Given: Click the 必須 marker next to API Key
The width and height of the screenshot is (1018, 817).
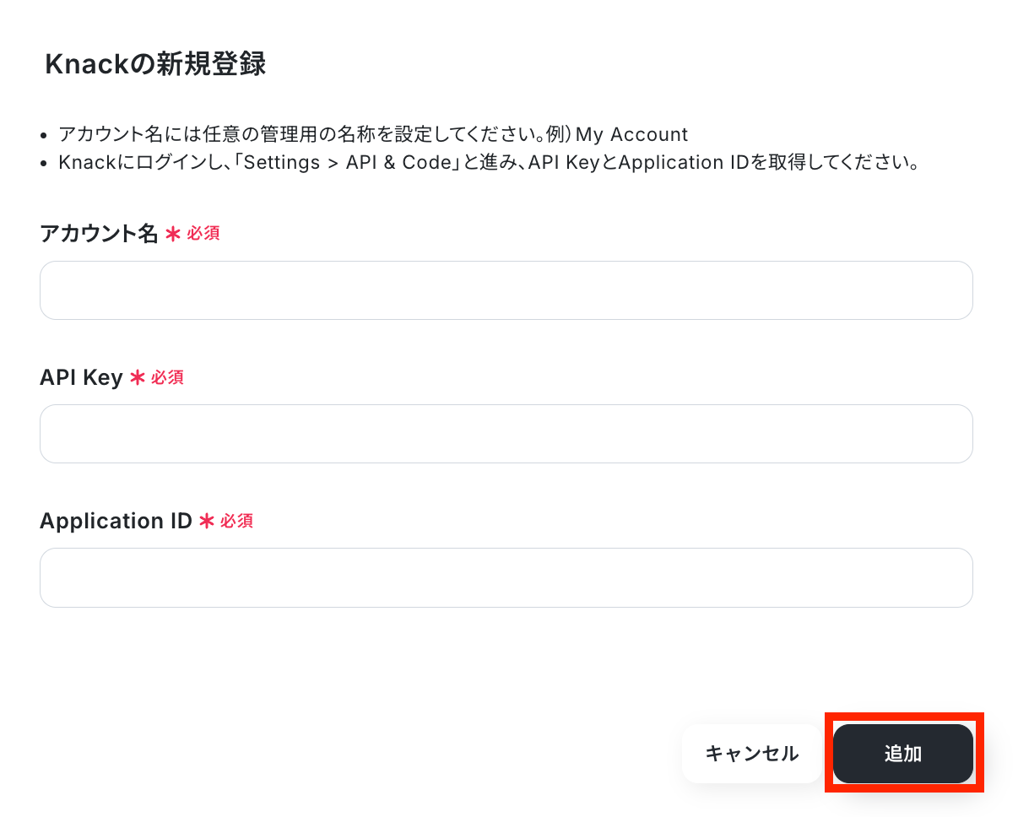Looking at the screenshot, I should point(167,377).
